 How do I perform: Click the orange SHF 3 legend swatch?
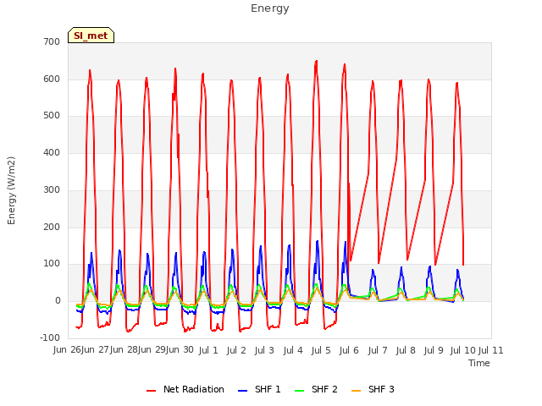click(x=356, y=391)
